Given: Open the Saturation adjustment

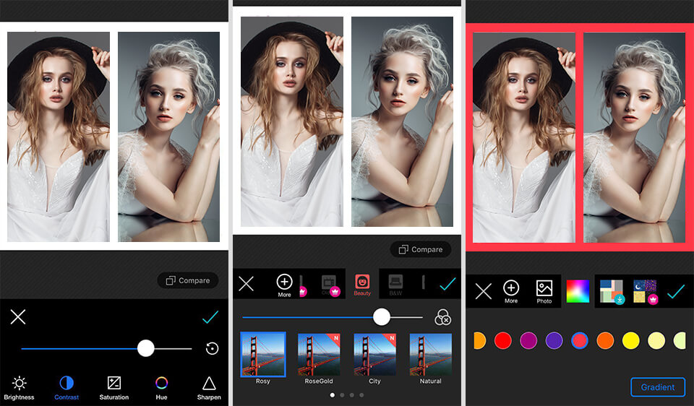Looking at the screenshot, I should click(x=113, y=388).
